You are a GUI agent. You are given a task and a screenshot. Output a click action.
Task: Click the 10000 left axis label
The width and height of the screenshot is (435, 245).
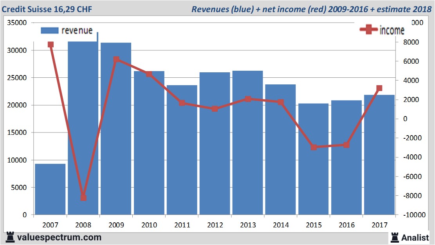[17, 160]
